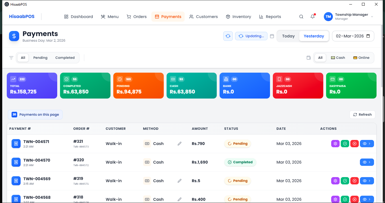Mark payment TWN-004571 completed with green check
The height and width of the screenshot is (203, 385).
tap(345, 144)
